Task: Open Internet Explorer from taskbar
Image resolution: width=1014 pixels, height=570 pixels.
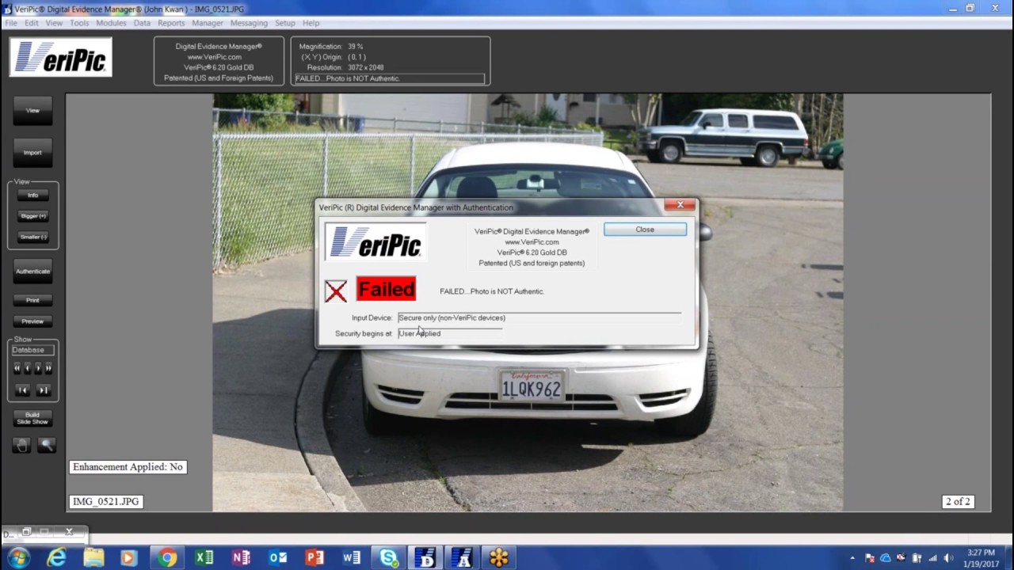Action: pos(56,558)
